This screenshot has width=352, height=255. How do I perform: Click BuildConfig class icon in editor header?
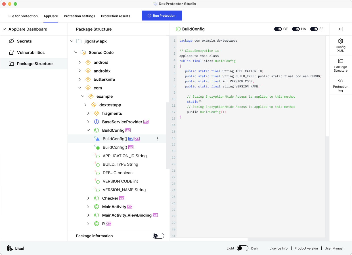[178, 29]
